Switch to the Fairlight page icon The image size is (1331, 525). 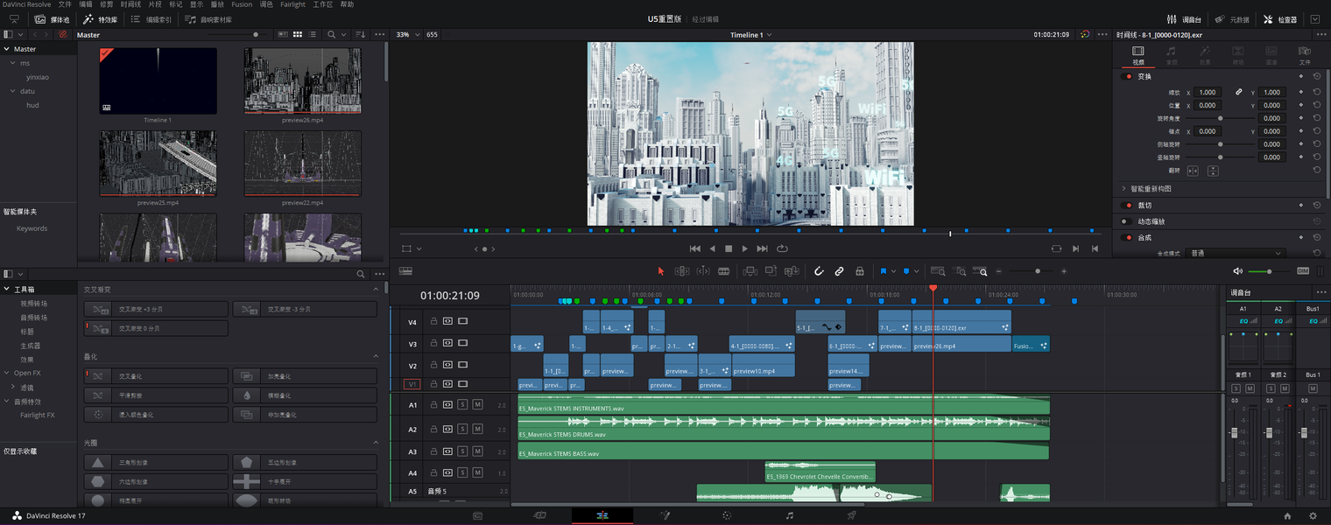790,516
